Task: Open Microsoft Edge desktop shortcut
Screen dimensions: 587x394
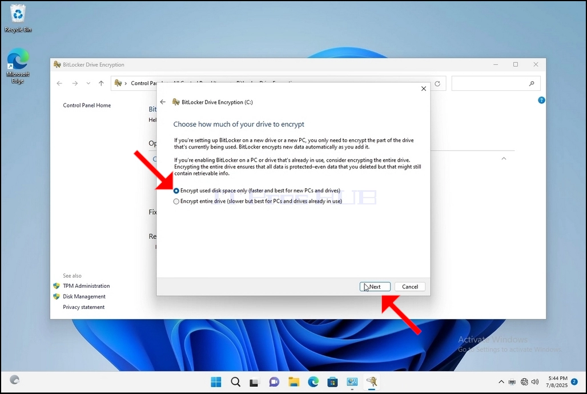Action: click(x=18, y=66)
